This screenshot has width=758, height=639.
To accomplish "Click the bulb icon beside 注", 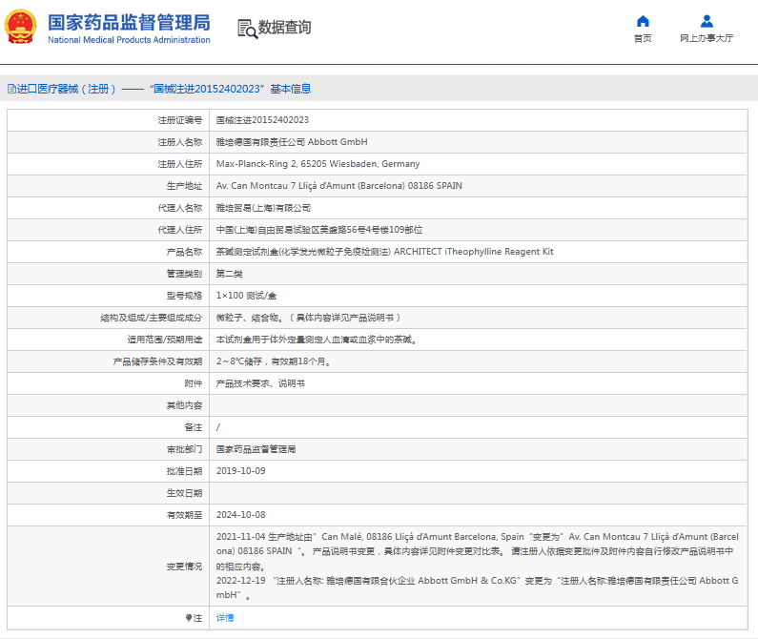I will 189,618.
